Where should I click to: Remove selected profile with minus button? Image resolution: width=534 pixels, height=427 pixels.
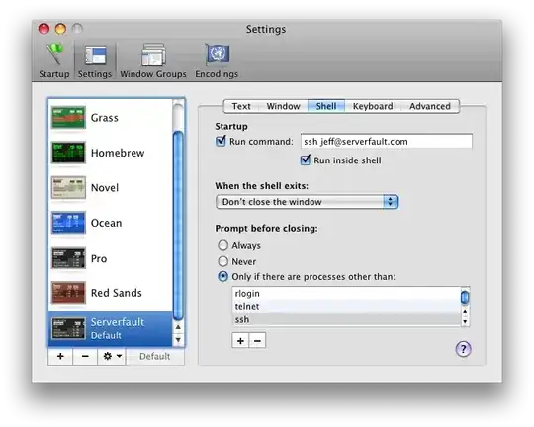85,356
